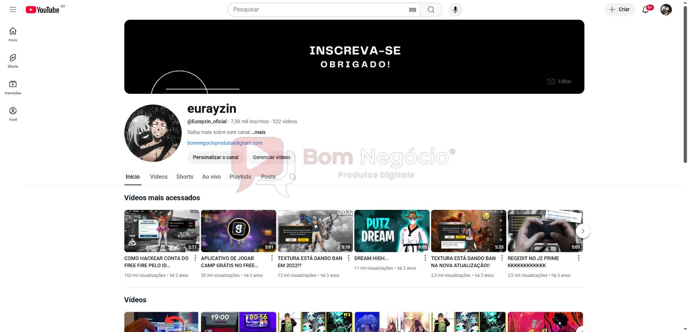Image resolution: width=688 pixels, height=332 pixels.
Task: Click the magnifier search button
Action: pos(431,9)
